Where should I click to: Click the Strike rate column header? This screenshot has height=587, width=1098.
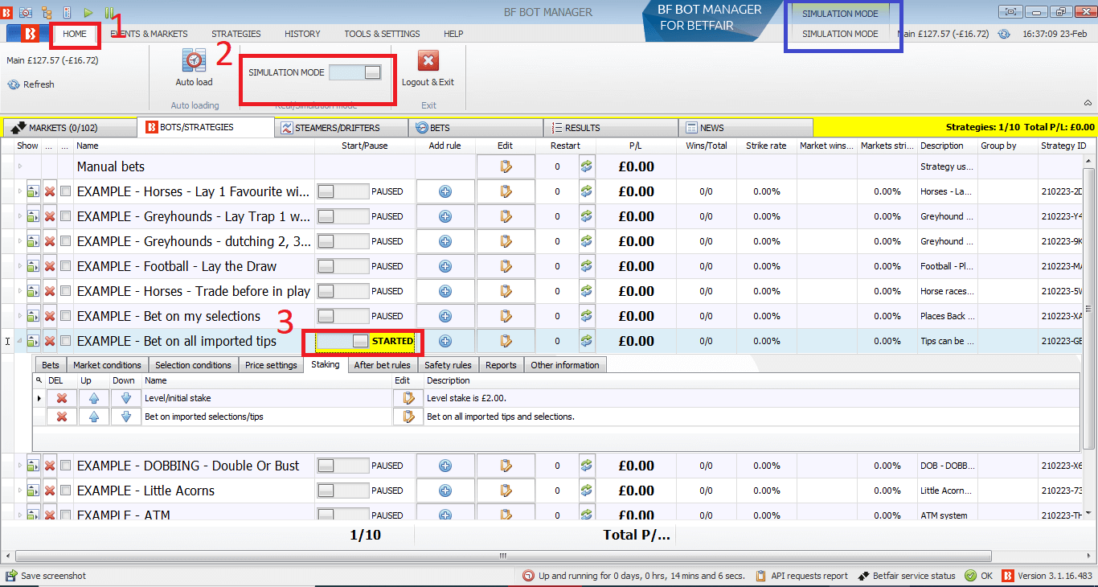coord(766,146)
